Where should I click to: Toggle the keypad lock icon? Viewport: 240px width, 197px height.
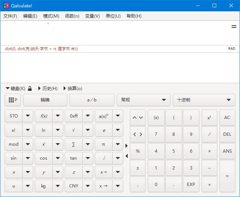pos(30,89)
